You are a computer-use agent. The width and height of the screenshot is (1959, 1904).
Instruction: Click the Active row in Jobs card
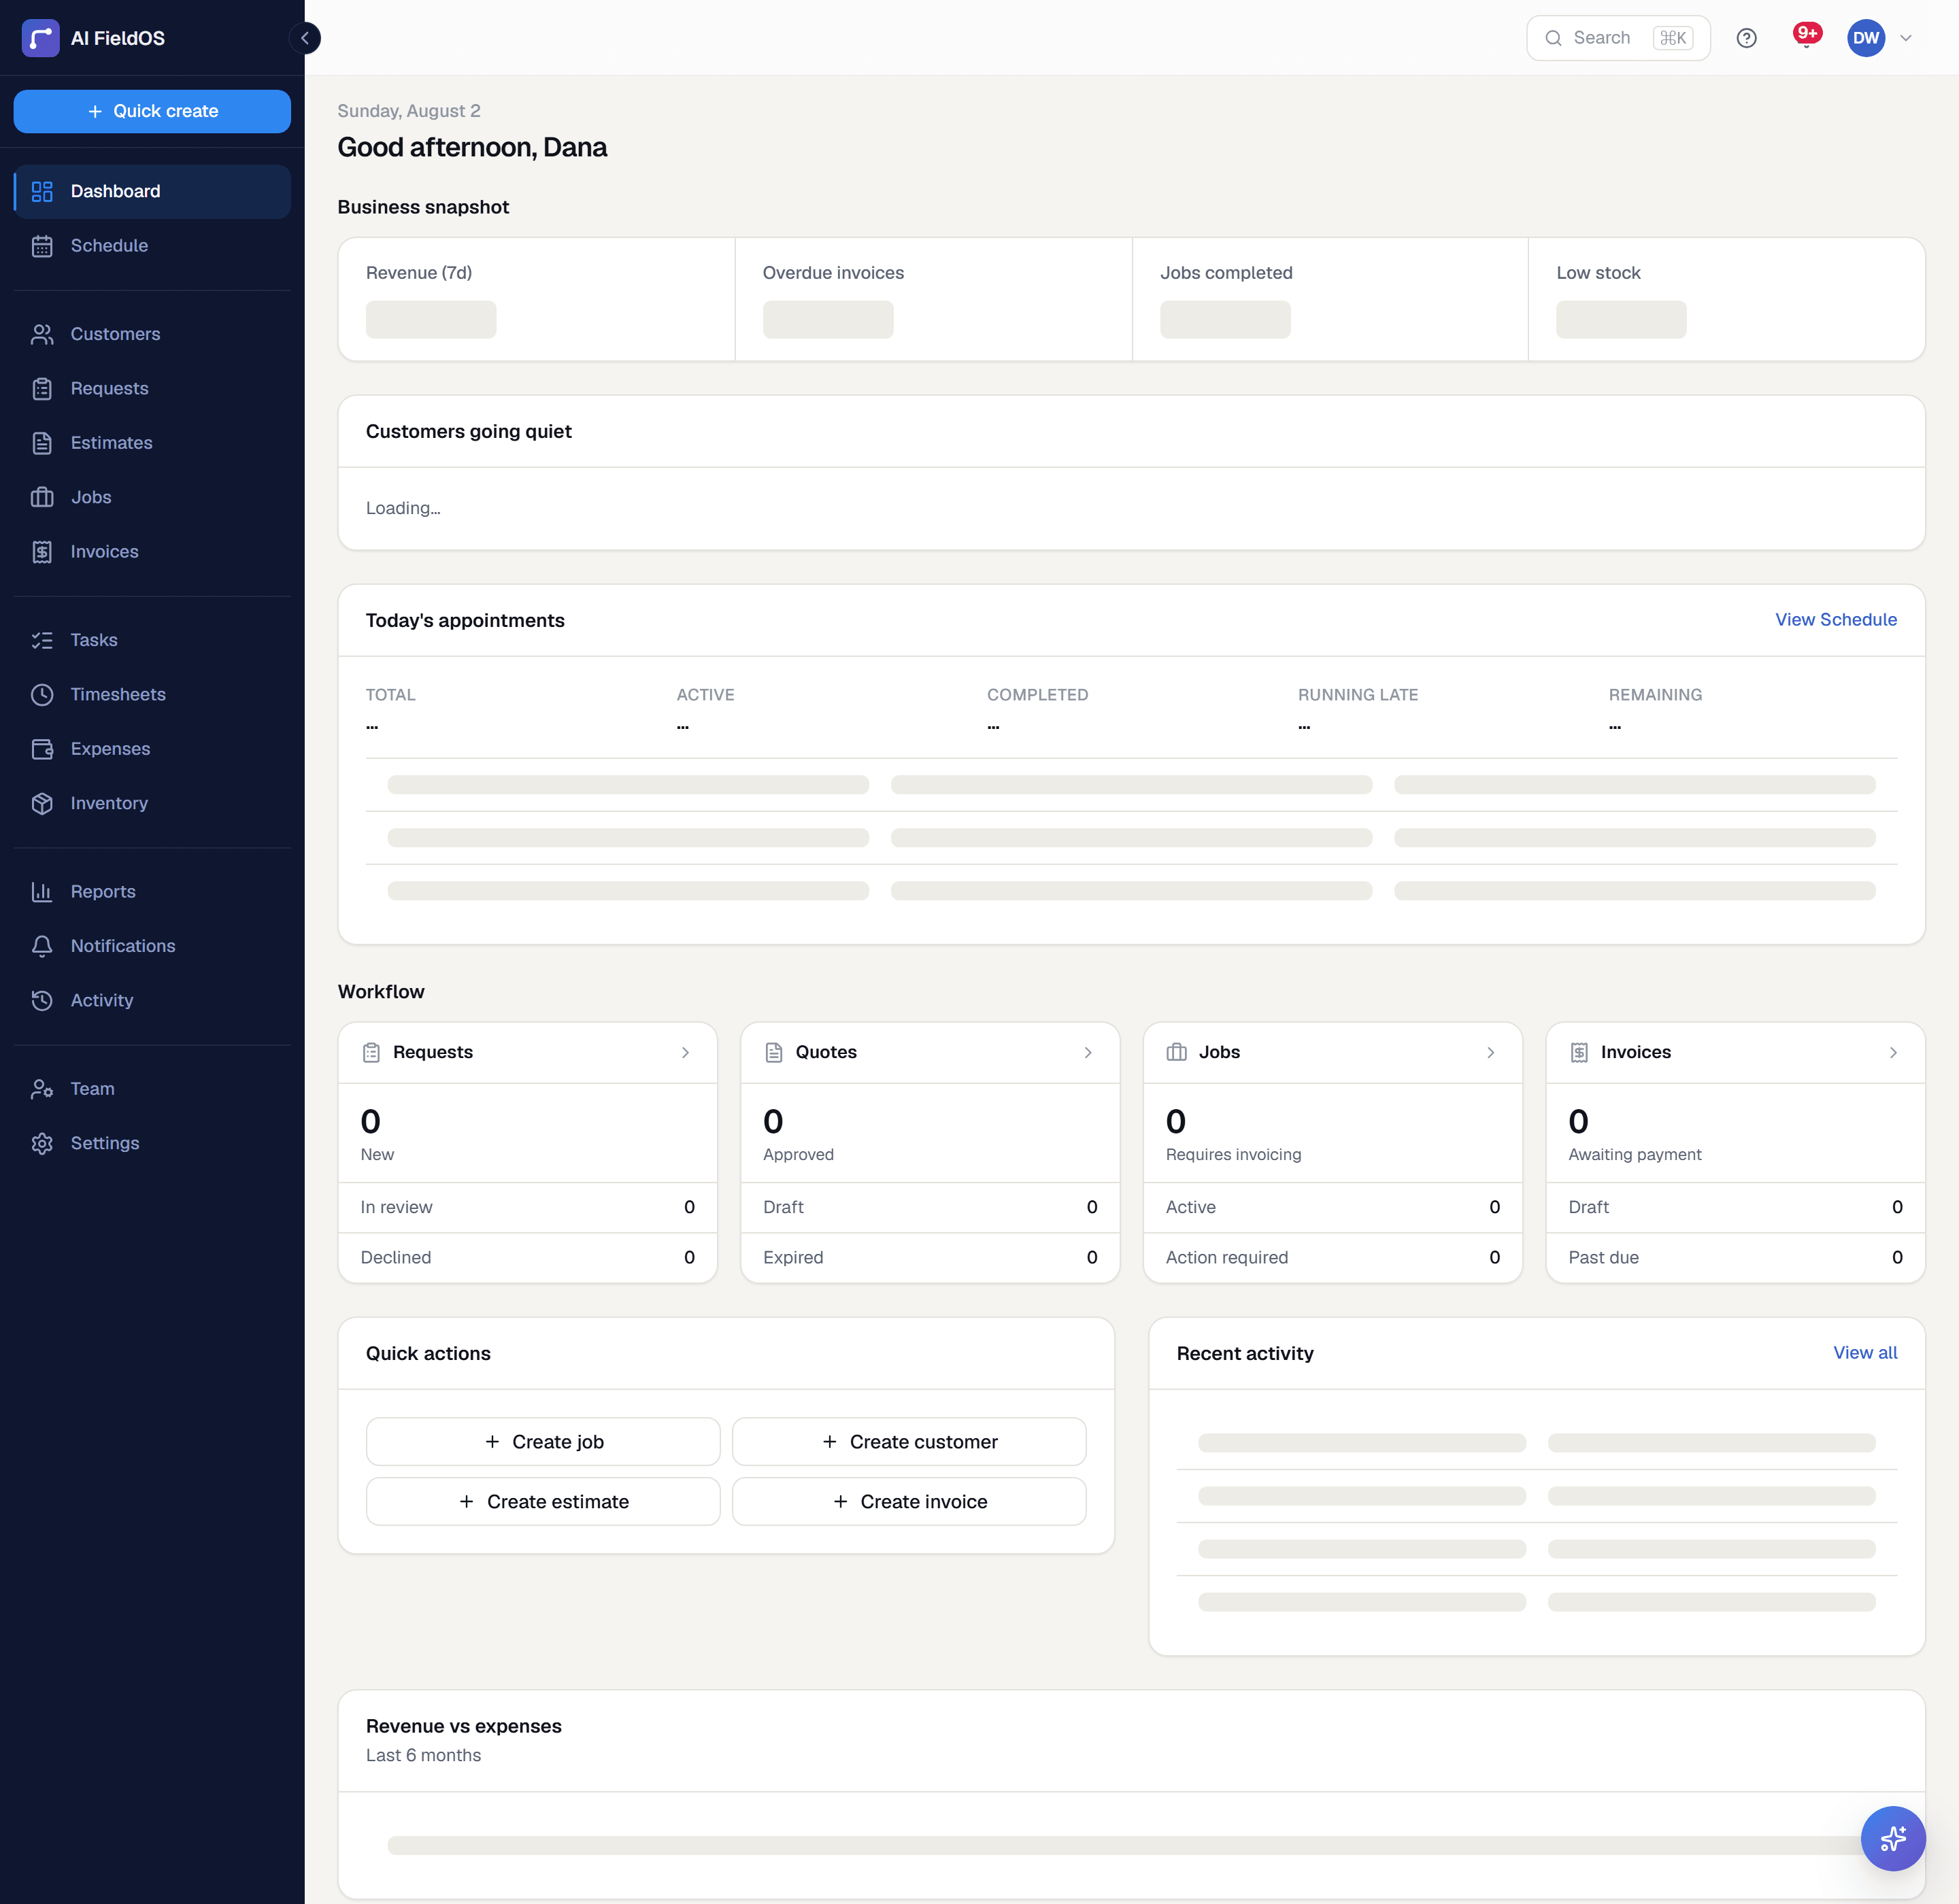click(1334, 1207)
